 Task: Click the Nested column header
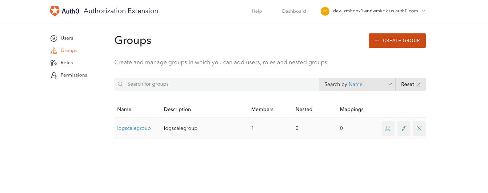point(304,109)
